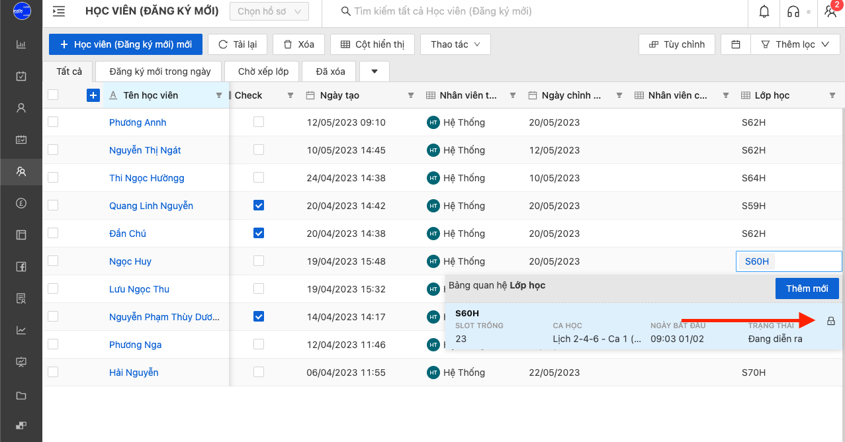Click the stacked blocks icon at sidebar bottom
This screenshot has height=442, width=845.
pos(21,425)
